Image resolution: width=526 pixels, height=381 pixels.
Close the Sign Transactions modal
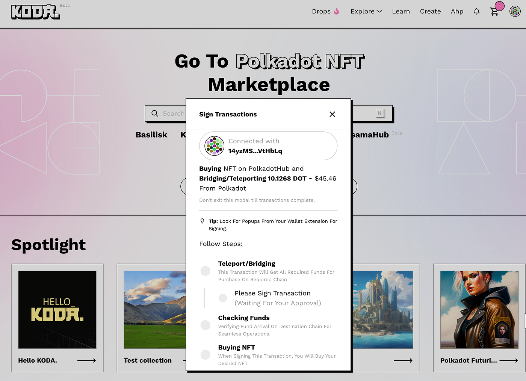(x=332, y=114)
